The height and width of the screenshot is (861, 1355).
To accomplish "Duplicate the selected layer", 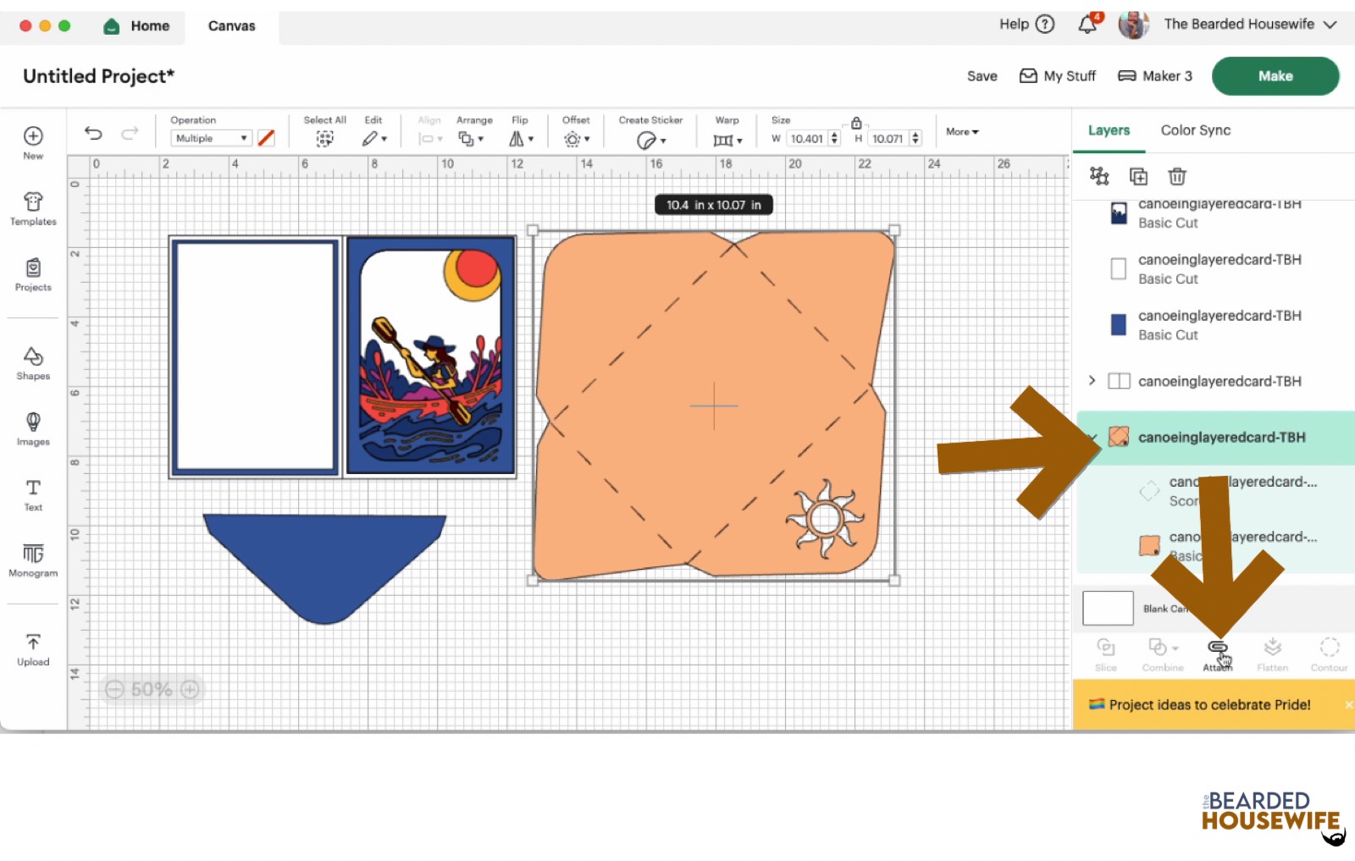I will (1138, 176).
